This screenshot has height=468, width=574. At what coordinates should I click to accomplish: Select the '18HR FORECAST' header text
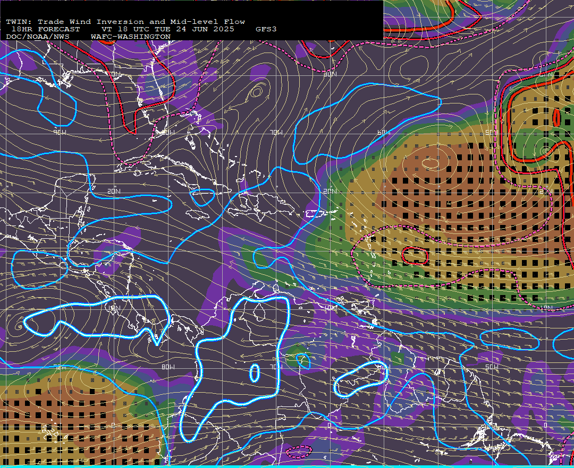(45, 29)
